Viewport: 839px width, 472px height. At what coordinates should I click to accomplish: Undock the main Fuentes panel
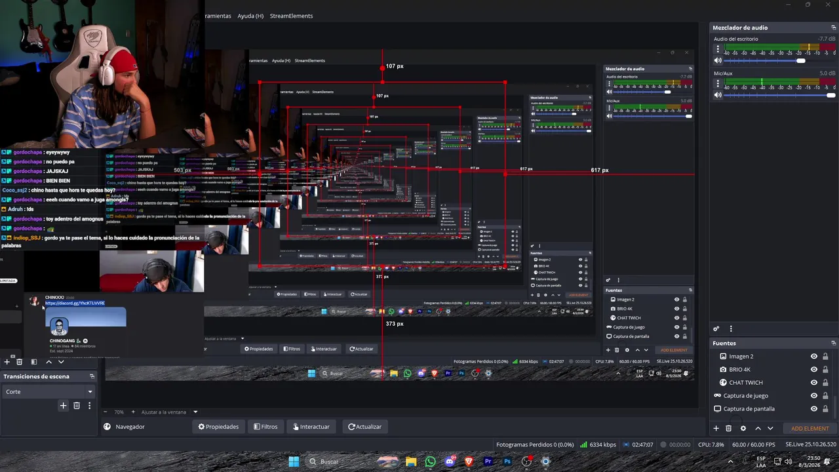coord(834,343)
